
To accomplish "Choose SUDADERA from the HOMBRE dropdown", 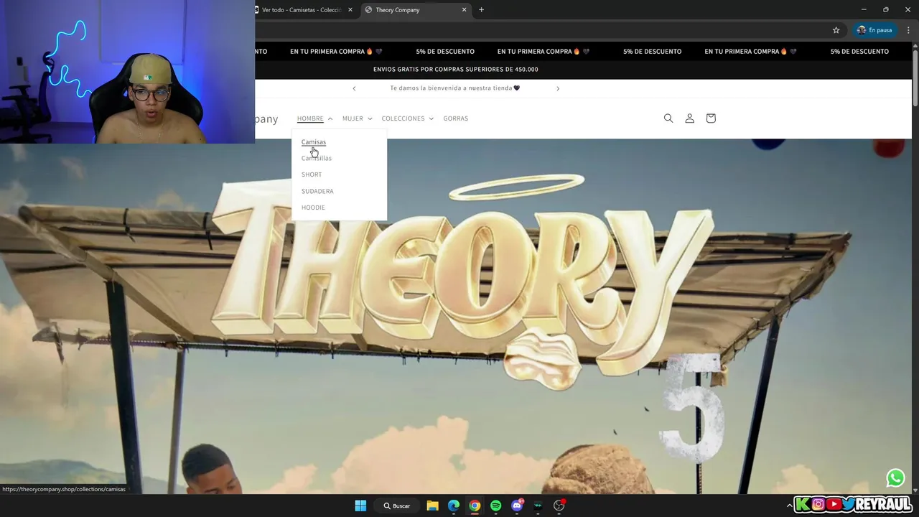I will click(x=317, y=191).
